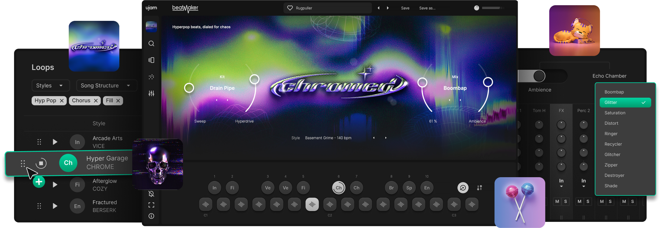Open the skull cover art thumbnail
660x228 pixels.
coord(158,164)
